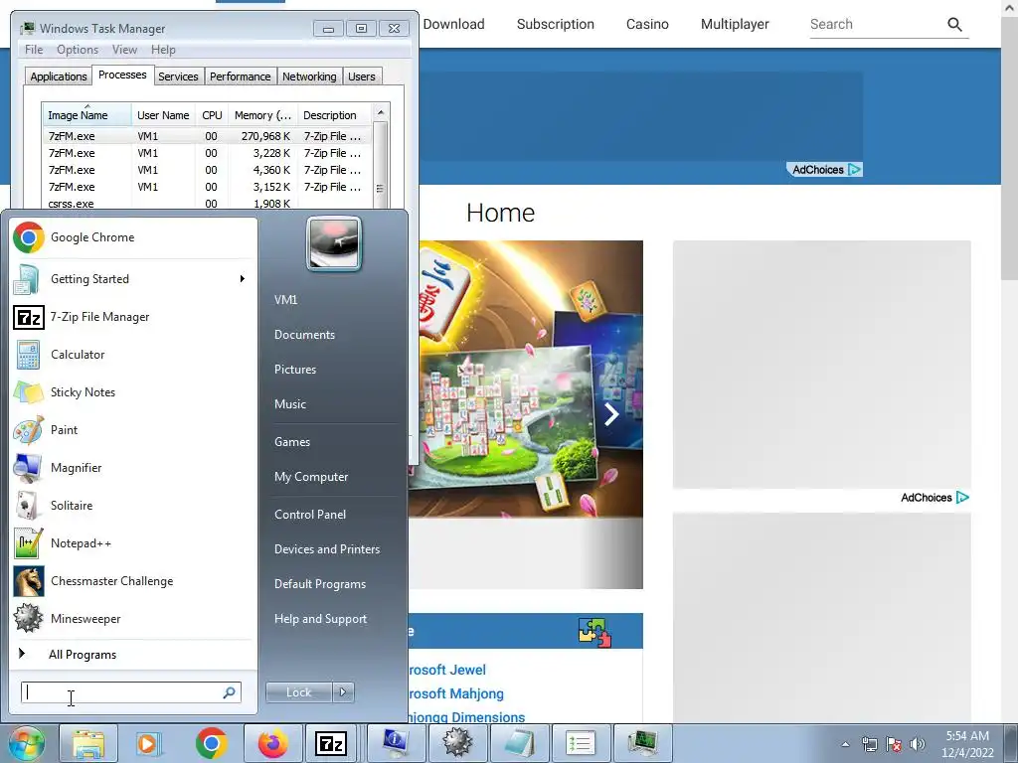
Task: Click the Lock button in Start menu
Action: [x=298, y=692]
